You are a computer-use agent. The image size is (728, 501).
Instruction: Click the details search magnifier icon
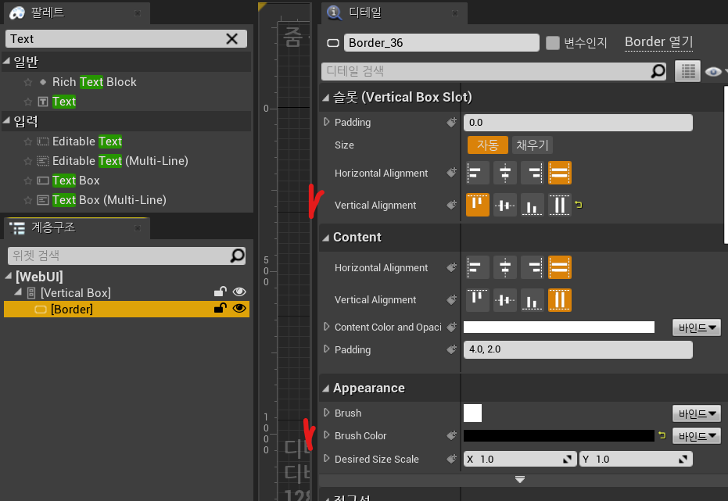658,71
